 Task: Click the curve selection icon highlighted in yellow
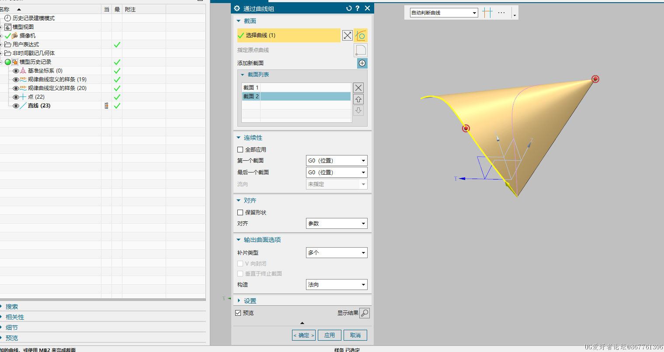click(x=361, y=35)
